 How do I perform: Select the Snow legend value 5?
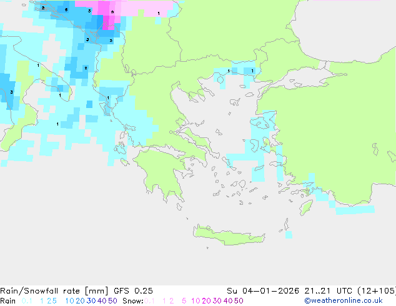(184, 301)
